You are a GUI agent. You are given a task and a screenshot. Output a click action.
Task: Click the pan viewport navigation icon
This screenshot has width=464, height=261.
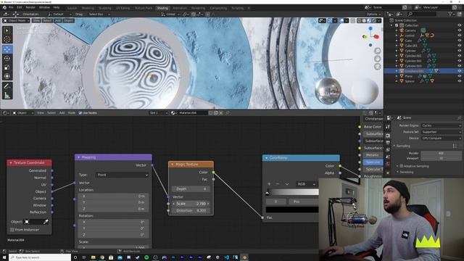pyautogui.click(x=378, y=59)
